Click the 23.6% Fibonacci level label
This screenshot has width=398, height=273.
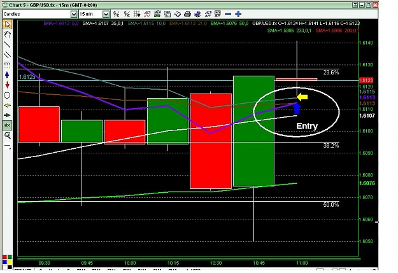click(331, 73)
